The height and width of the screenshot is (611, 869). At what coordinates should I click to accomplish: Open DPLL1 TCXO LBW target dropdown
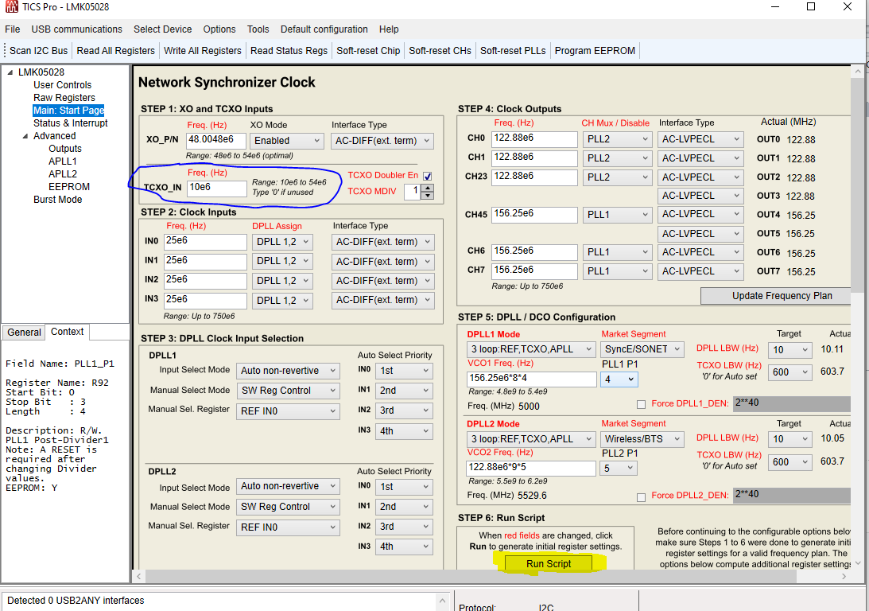(x=790, y=372)
